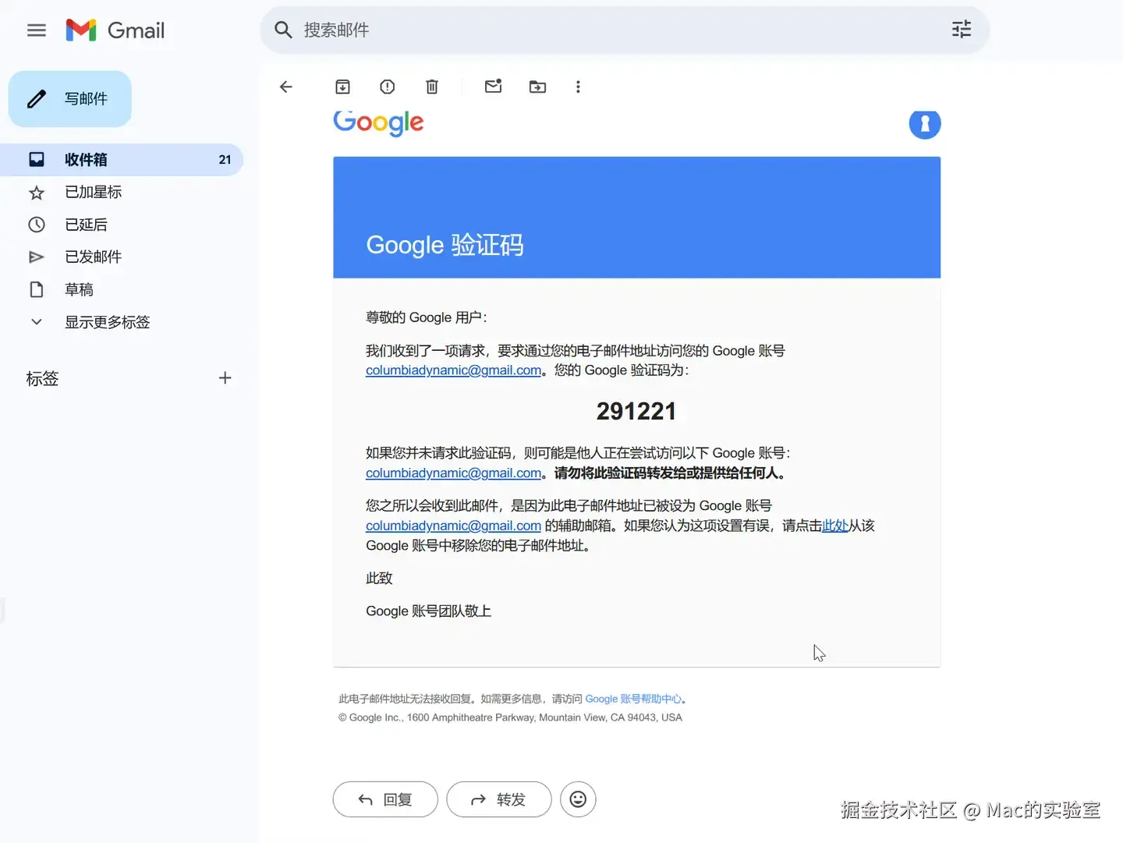
Task: Click the search magnifier icon
Action: 283,30
